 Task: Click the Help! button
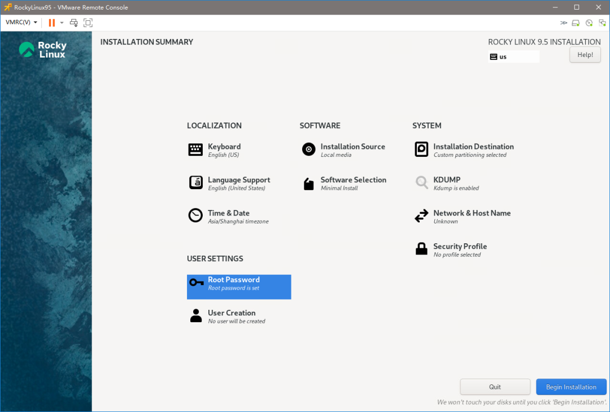click(585, 55)
